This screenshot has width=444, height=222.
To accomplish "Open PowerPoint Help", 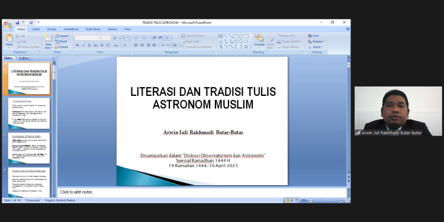I will (348, 29).
